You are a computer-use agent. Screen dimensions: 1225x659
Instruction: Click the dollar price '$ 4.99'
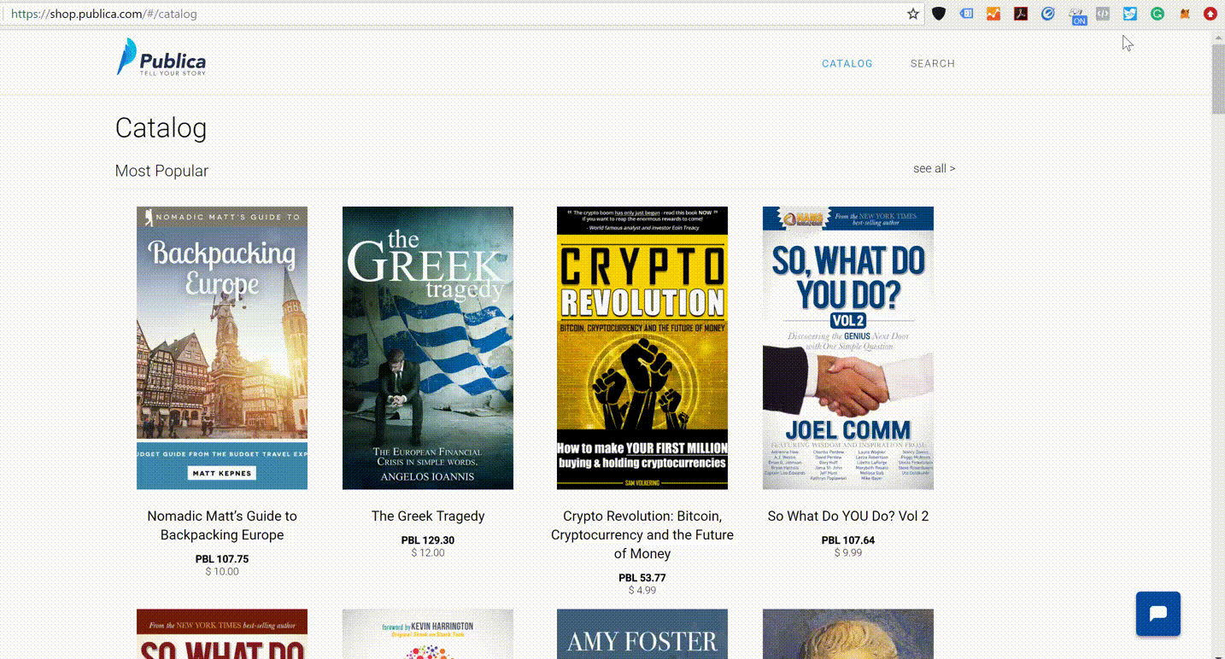(642, 591)
